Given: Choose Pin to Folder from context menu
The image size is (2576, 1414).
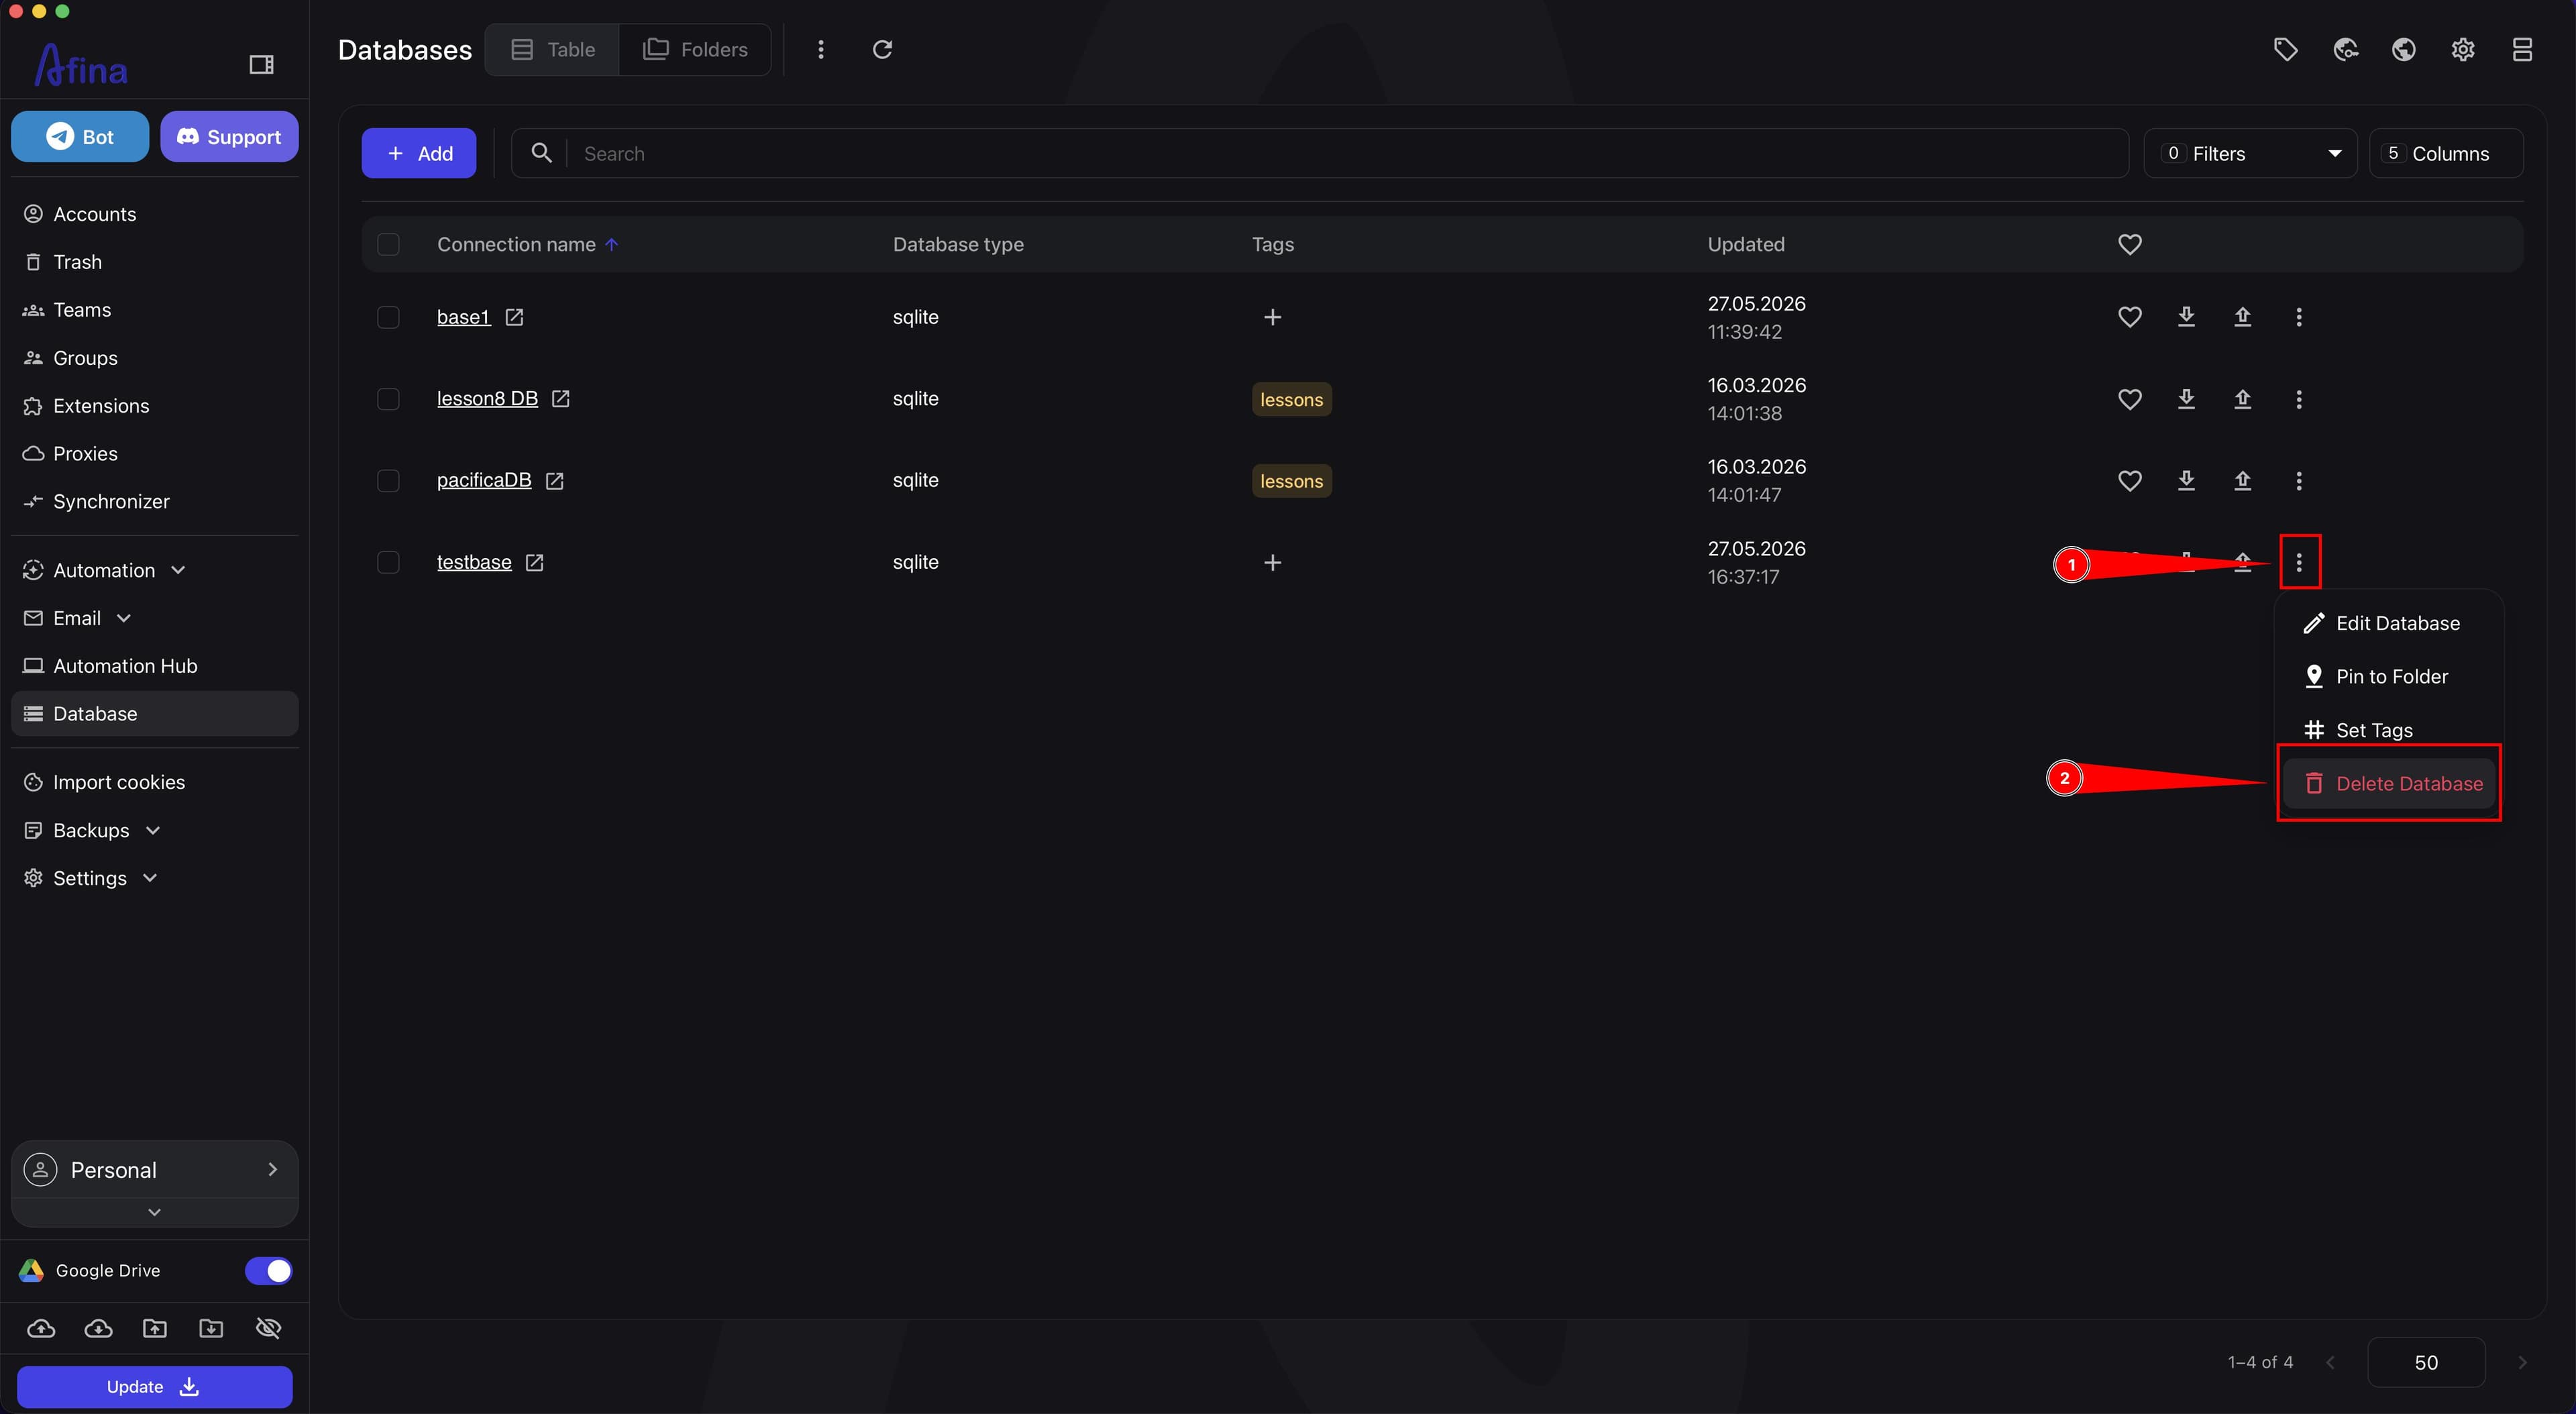Looking at the screenshot, I should tap(2389, 677).
